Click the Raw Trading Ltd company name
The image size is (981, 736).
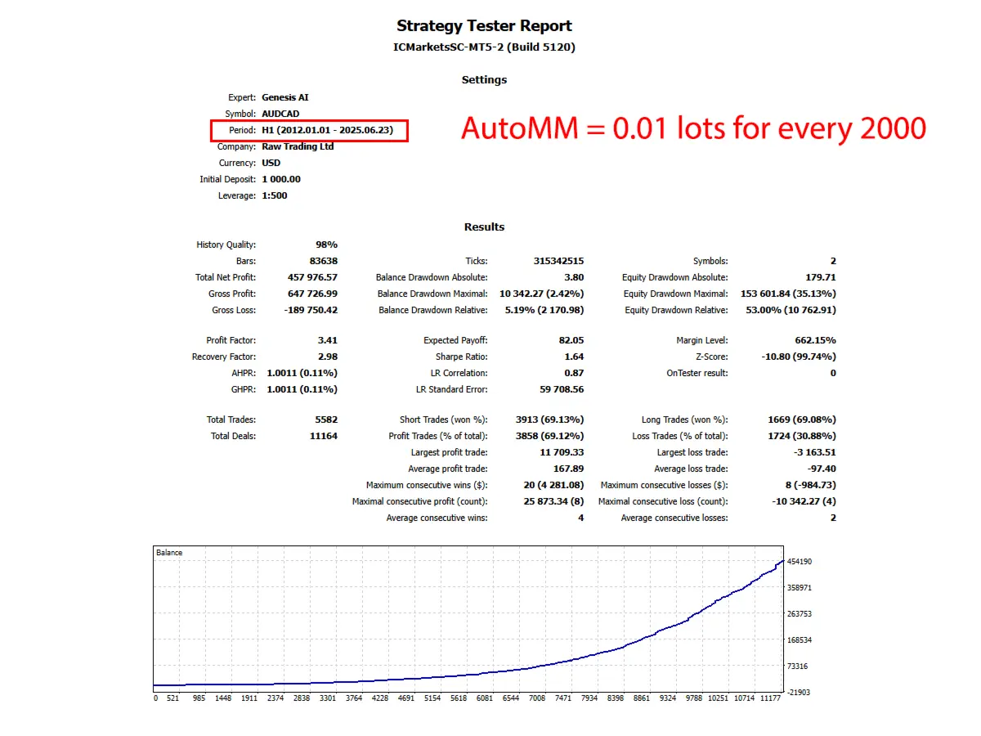point(298,146)
